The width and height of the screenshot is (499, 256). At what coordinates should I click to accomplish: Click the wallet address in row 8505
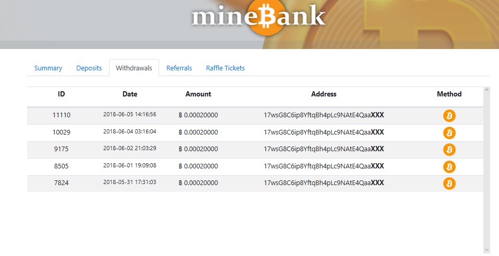tap(324, 166)
